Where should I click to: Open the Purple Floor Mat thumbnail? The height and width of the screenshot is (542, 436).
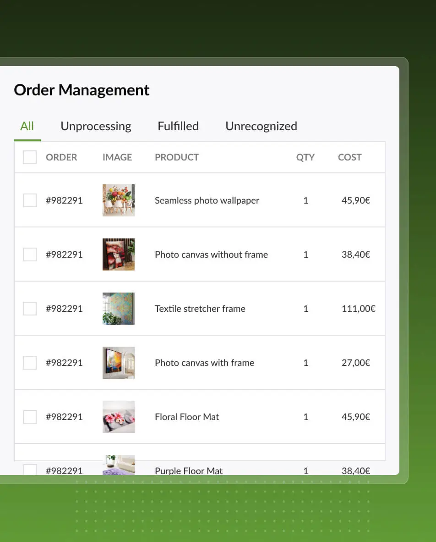[119, 465]
